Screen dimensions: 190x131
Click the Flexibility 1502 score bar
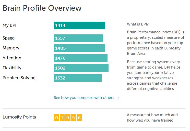coord(81,68)
